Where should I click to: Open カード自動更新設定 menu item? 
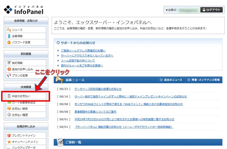24,102
